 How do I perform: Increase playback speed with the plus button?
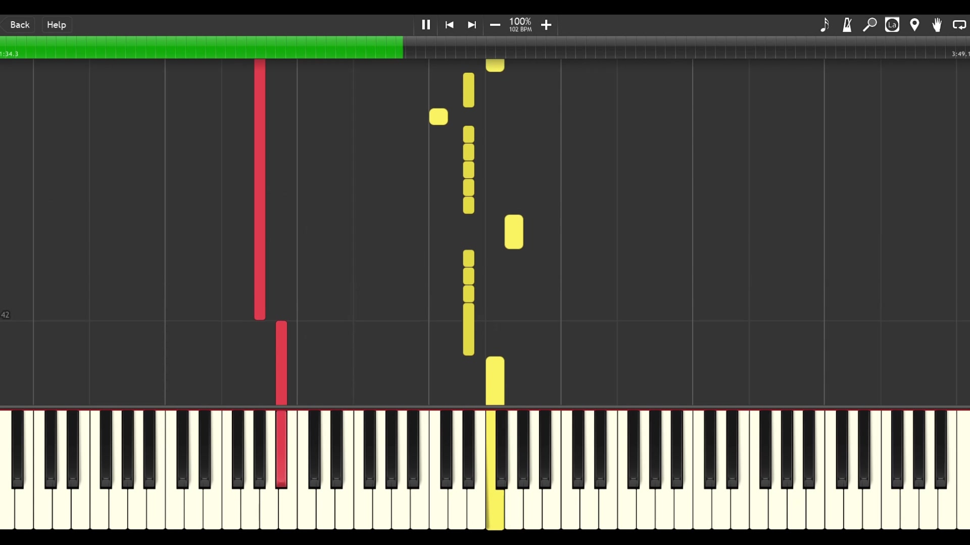(546, 25)
